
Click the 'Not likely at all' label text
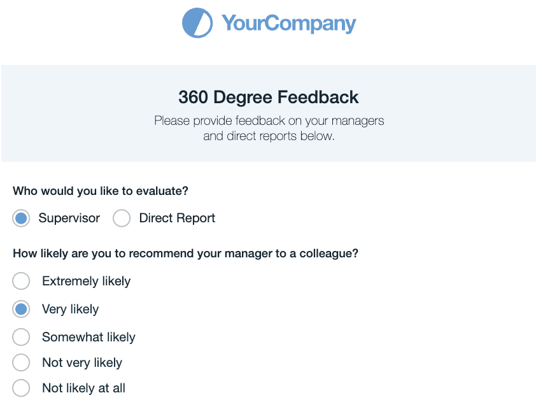(x=83, y=388)
